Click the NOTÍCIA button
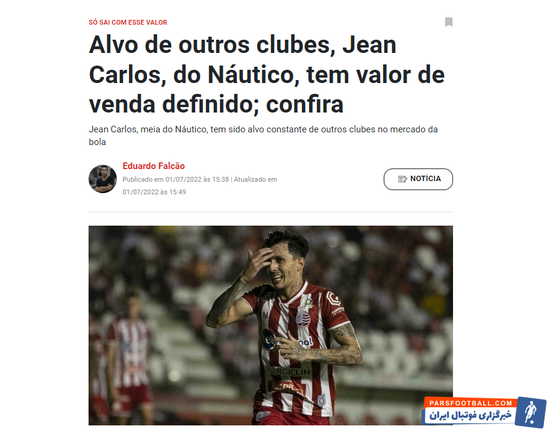 point(418,179)
